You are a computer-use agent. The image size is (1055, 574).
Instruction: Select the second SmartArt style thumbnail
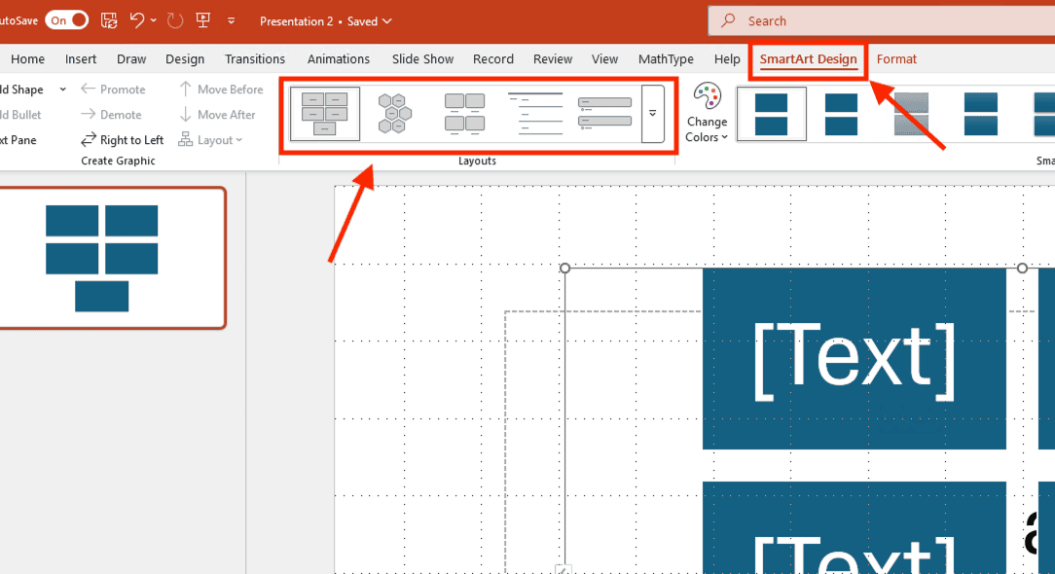841,115
